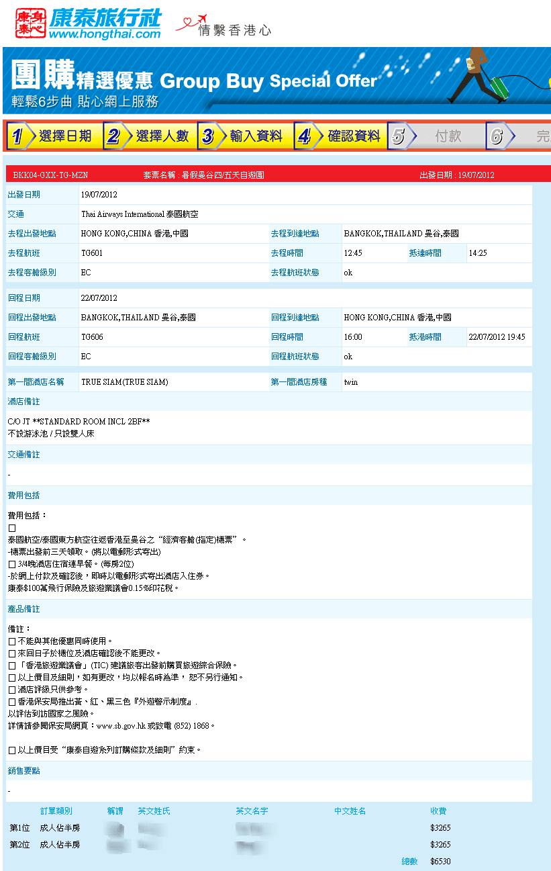Click the www.hongthai.com website text
This screenshot has width=551, height=871.
(105, 34)
